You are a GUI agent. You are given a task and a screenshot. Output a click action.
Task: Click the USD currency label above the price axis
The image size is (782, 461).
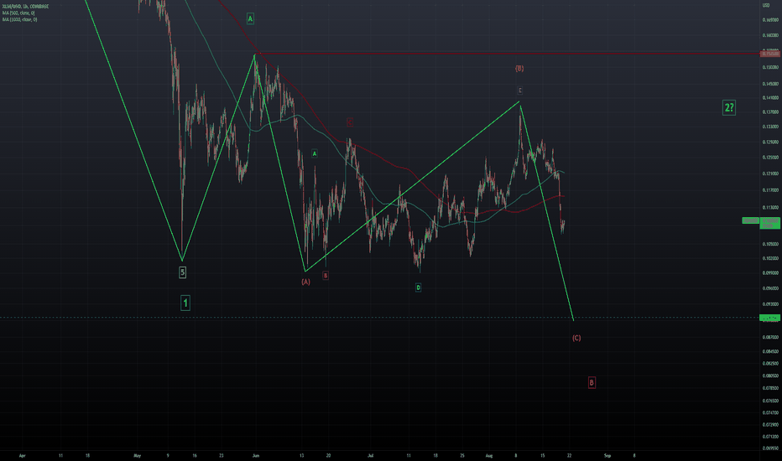766,6
